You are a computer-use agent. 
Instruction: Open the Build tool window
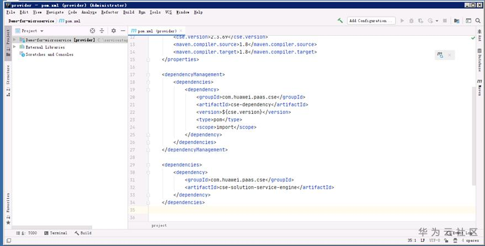tap(83, 233)
